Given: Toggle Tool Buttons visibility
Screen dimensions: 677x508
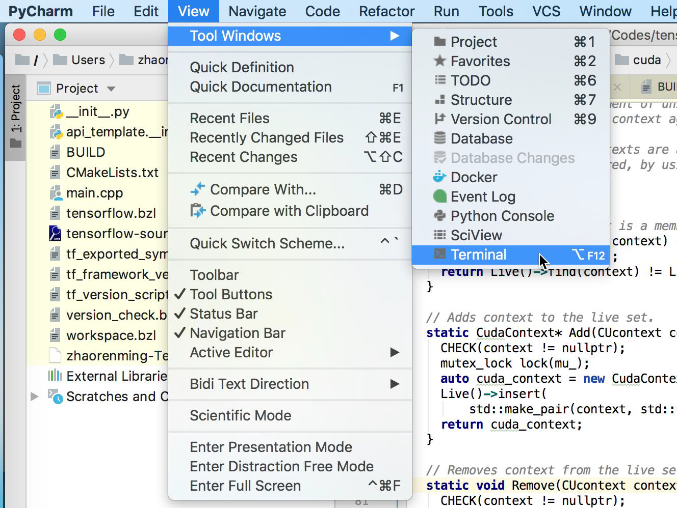Looking at the screenshot, I should coord(231,295).
